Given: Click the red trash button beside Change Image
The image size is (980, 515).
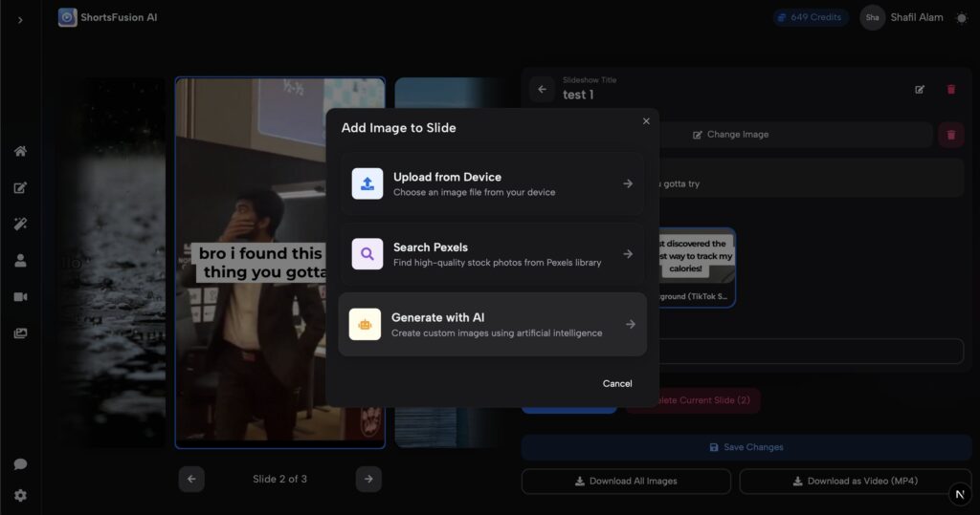Looking at the screenshot, I should (951, 135).
